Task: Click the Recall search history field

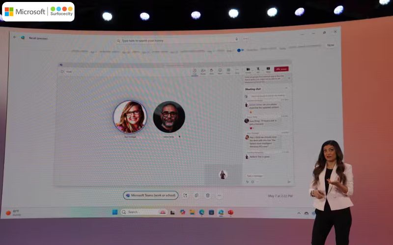Action: click(177, 41)
